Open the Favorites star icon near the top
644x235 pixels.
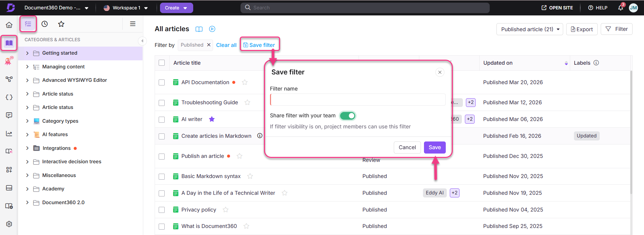[61, 24]
